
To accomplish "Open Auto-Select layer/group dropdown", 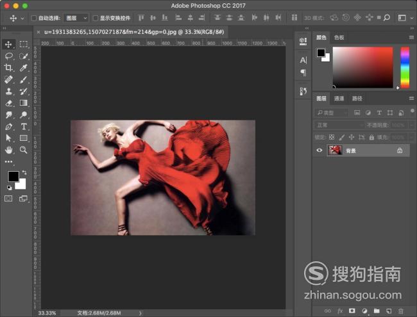I will 76,18.
